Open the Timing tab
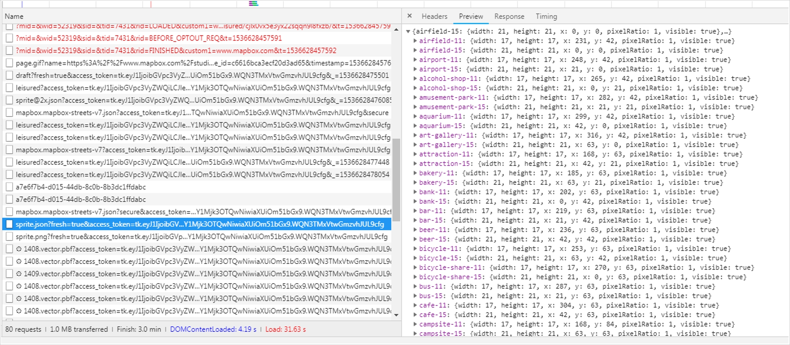The width and height of the screenshot is (790, 345). tap(546, 16)
